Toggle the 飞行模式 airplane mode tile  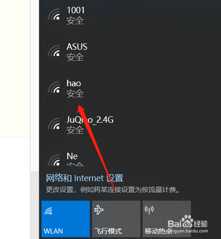[x=116, y=219]
